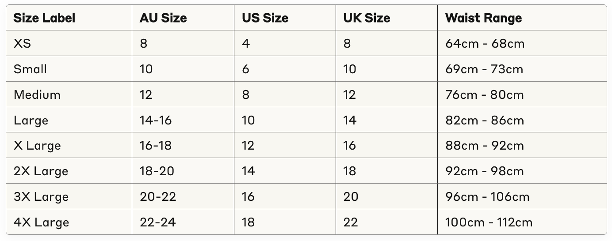Select the UK Size column header
This screenshot has width=612, height=241.
click(367, 18)
